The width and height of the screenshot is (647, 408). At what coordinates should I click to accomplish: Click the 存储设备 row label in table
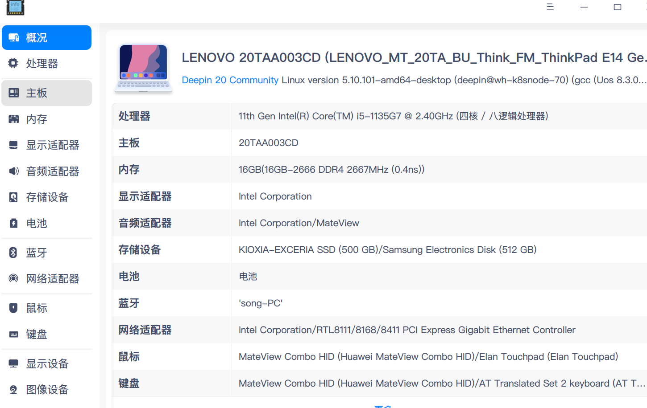[x=140, y=250]
